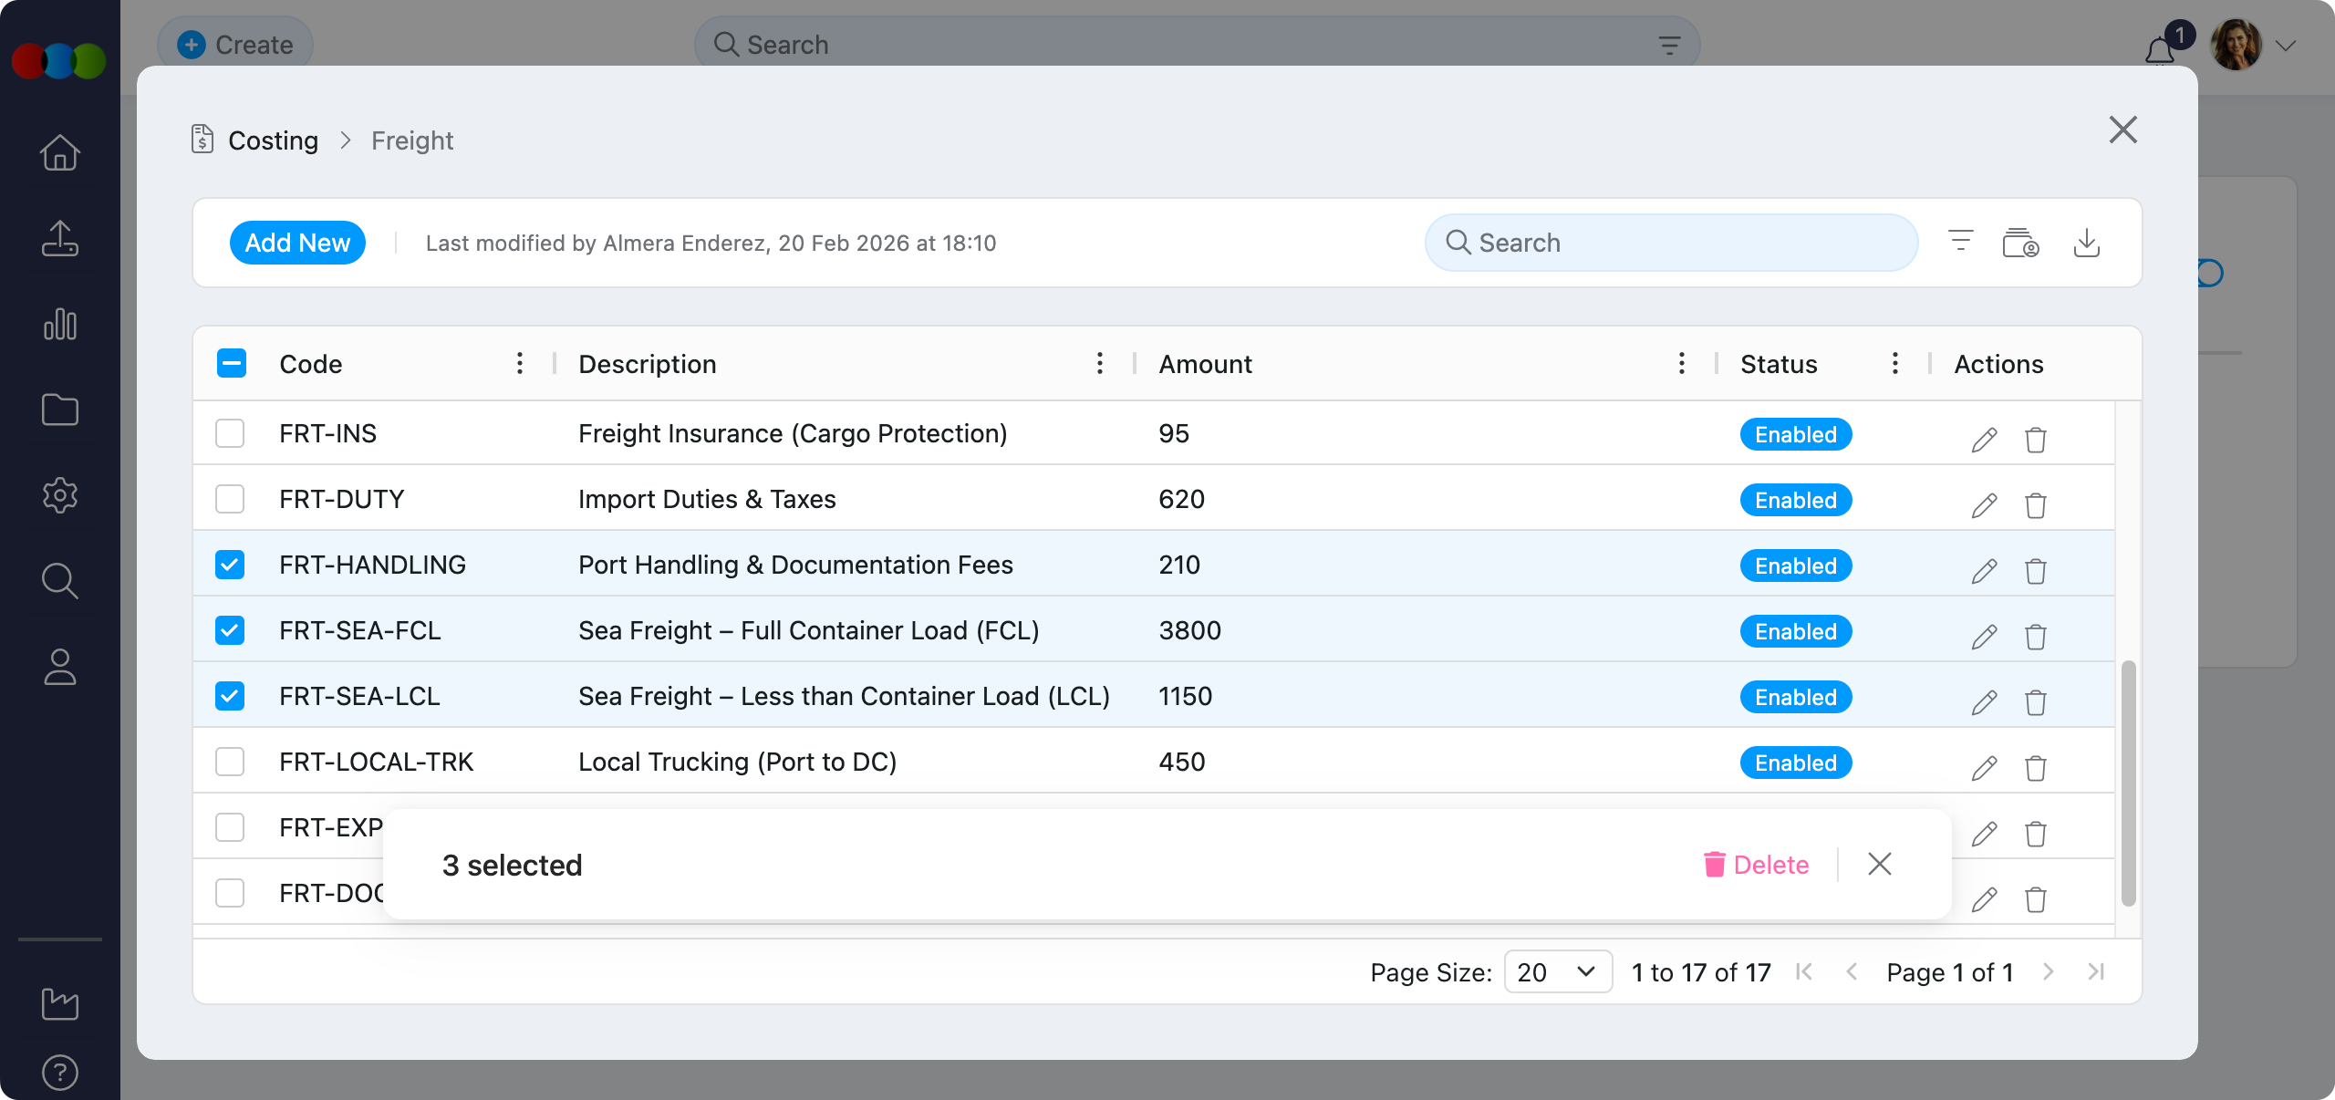Select the FRT-DUTY row checkbox
This screenshot has width=2335, height=1100.
230,499
